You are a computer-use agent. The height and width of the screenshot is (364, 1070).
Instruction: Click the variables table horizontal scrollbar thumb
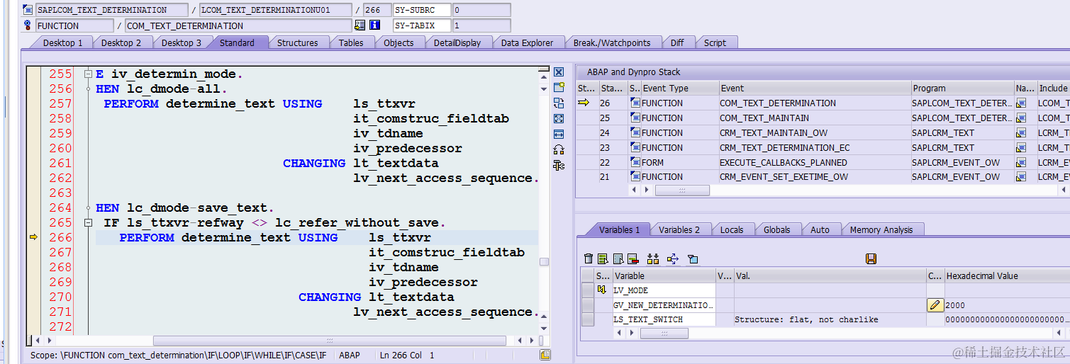pyautogui.click(x=664, y=334)
